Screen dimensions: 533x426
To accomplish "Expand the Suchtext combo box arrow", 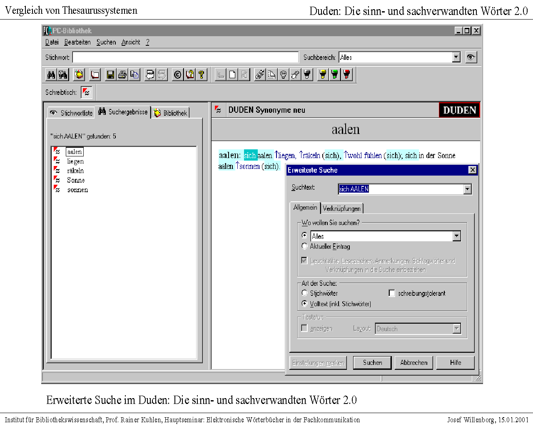I will click(467, 189).
